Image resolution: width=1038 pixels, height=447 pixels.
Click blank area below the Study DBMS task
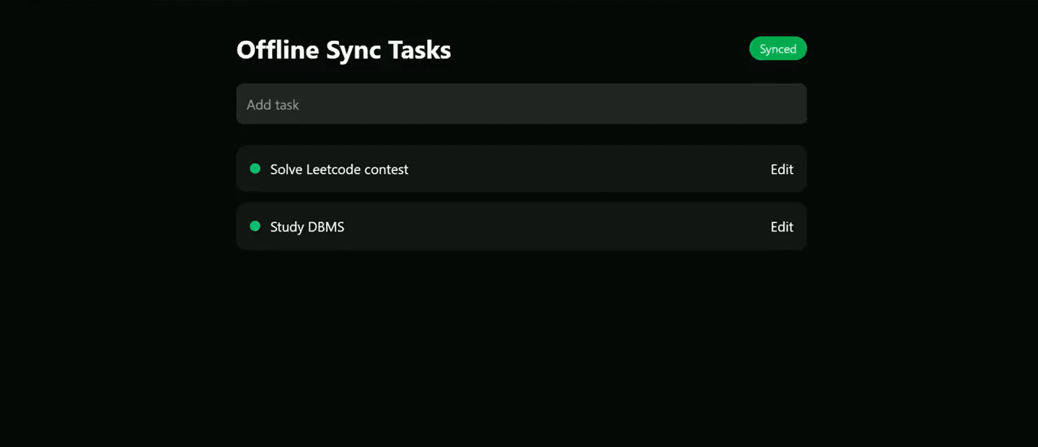521,336
